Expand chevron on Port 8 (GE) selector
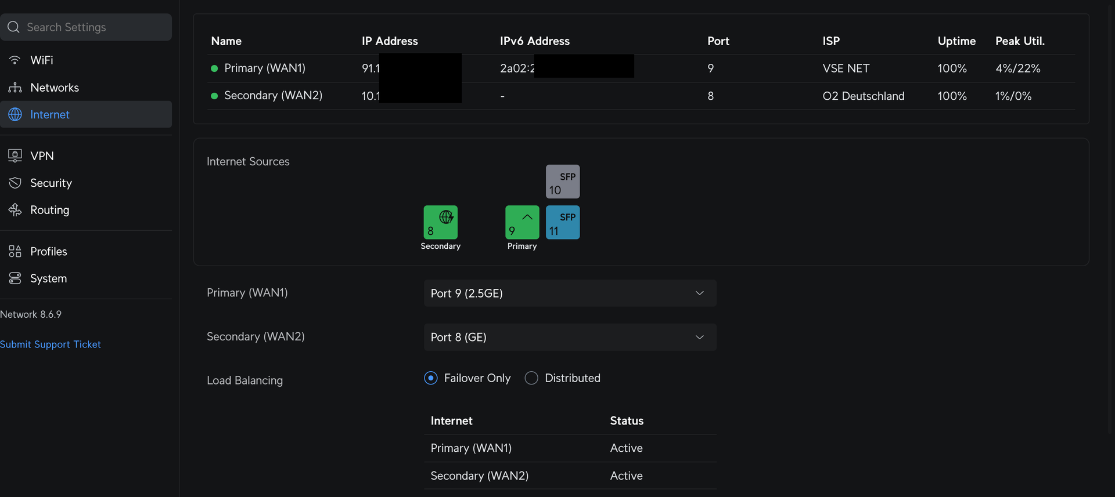 700,338
